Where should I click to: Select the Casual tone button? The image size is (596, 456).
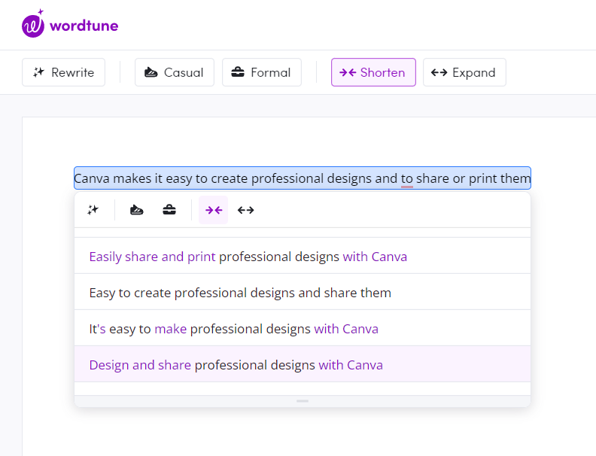pyautogui.click(x=175, y=72)
